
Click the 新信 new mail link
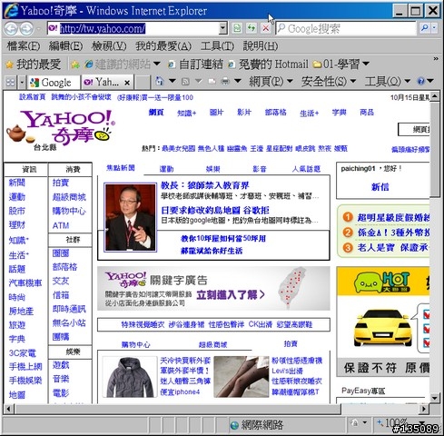380,187
